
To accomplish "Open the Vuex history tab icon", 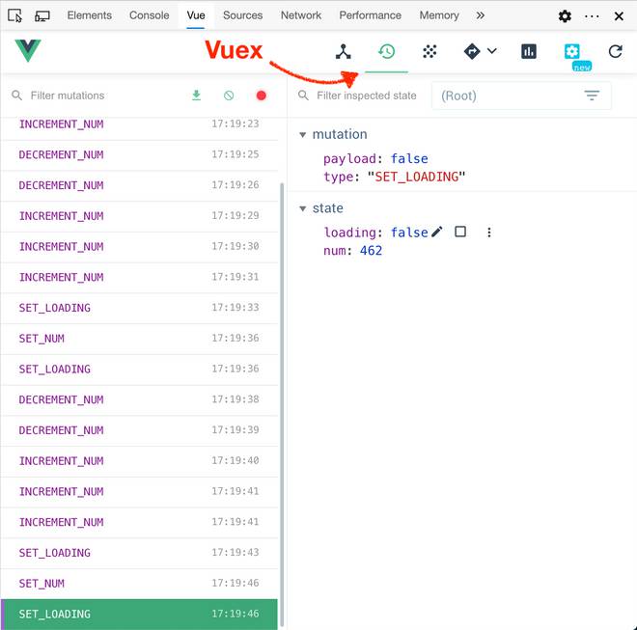I will point(386,52).
